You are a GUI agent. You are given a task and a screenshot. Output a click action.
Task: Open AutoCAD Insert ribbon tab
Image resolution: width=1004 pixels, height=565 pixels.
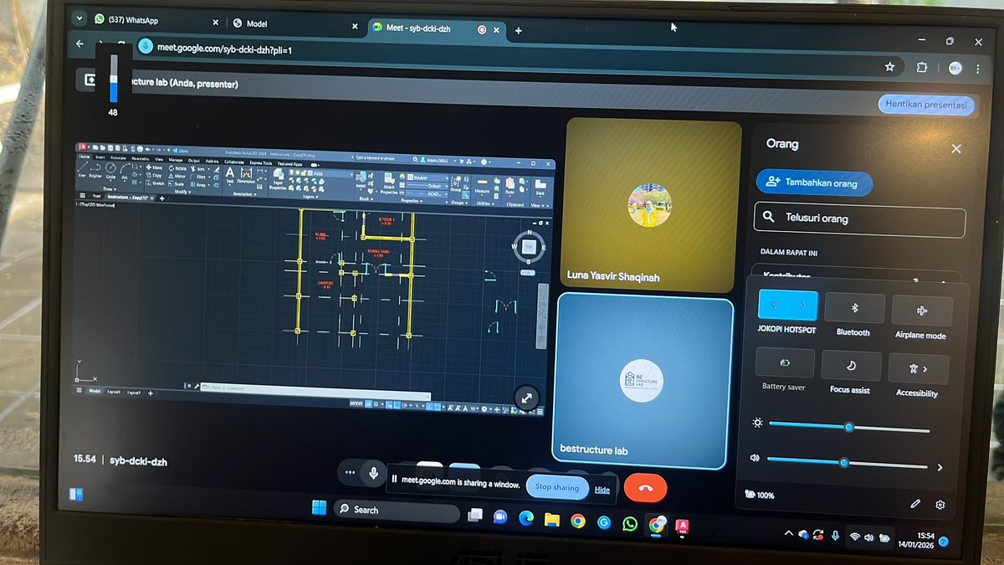[x=100, y=157]
